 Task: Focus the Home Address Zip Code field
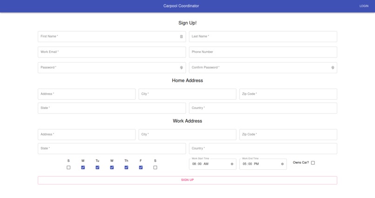click(x=288, y=94)
